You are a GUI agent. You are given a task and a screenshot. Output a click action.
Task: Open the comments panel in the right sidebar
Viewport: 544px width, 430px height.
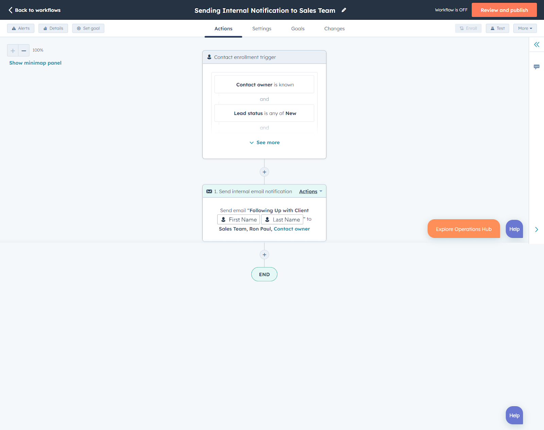tap(537, 67)
